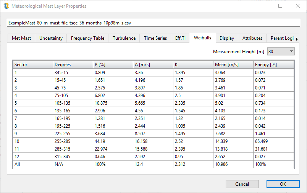Select the Frequency Table tab
The width and height of the screenshot is (307, 193).
tap(87, 38)
